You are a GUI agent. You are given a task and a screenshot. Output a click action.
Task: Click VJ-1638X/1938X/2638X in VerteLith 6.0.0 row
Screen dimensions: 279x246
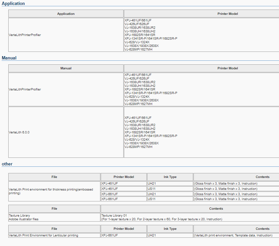pos(141,143)
